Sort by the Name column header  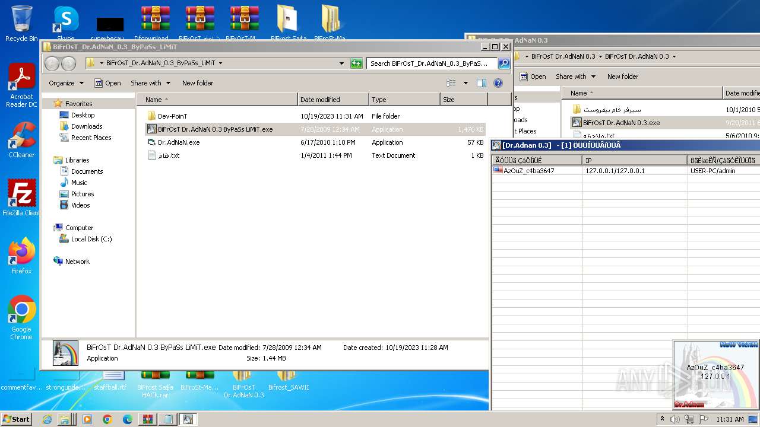click(217, 100)
